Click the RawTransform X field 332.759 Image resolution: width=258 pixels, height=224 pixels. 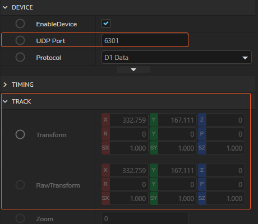coord(129,170)
